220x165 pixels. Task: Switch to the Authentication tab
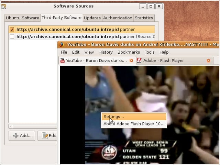coord(118,18)
